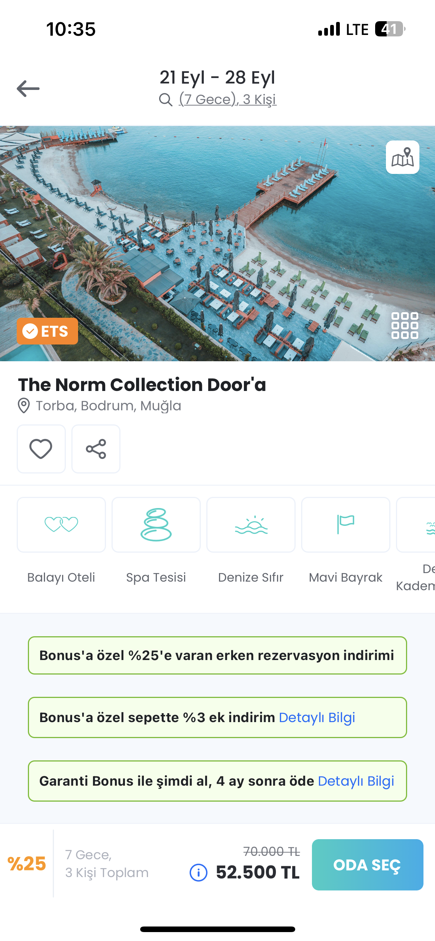Open the map view icon
The image size is (435, 941).
[x=403, y=157]
